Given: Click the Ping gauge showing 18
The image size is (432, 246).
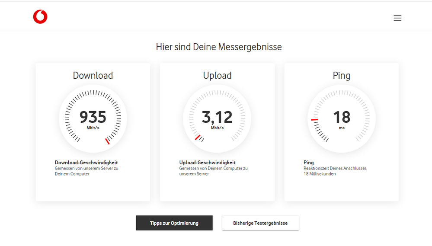Looking at the screenshot, I should (341, 119).
